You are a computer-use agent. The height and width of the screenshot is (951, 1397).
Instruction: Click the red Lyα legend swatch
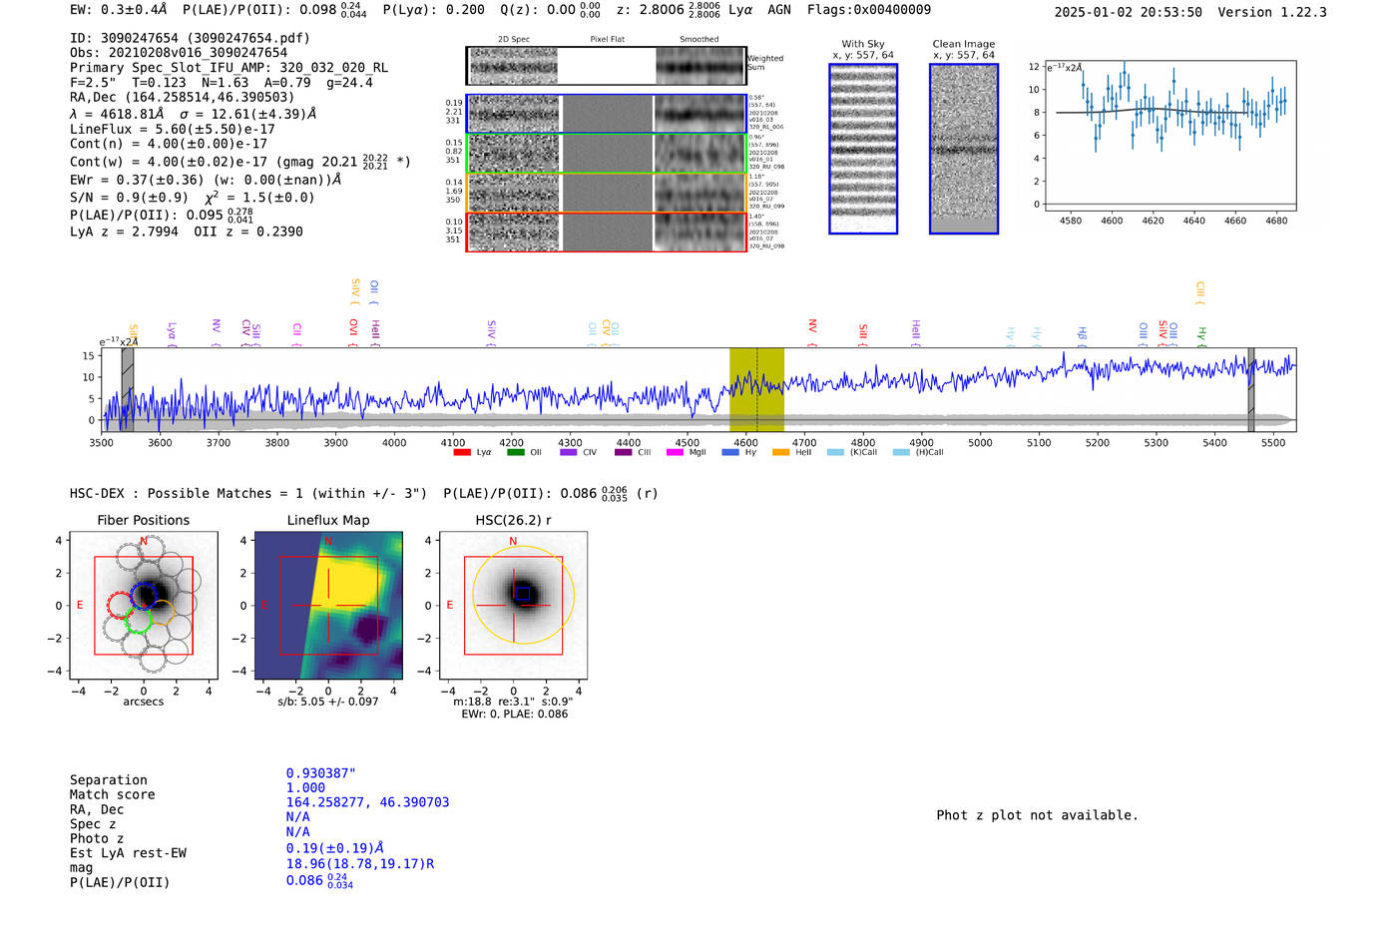pos(461,452)
